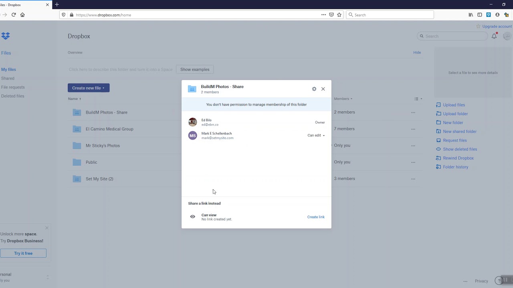Click the Public folder icon
The image size is (513, 288).
[77, 162]
